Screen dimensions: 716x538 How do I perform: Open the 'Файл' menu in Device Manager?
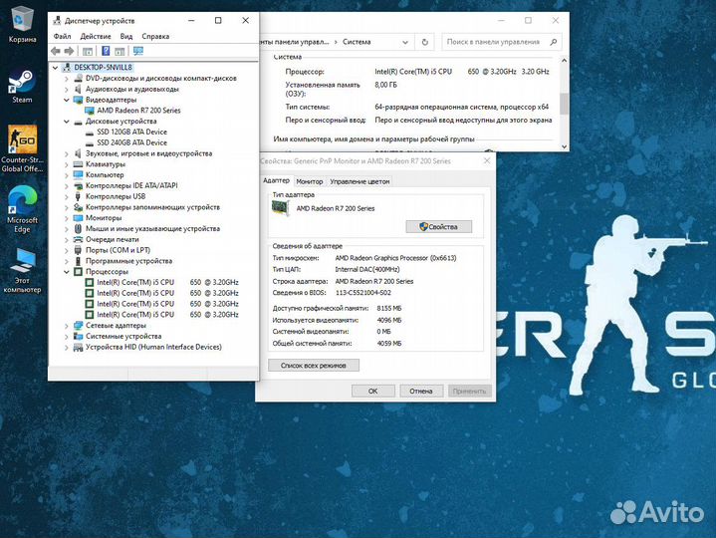click(x=62, y=36)
